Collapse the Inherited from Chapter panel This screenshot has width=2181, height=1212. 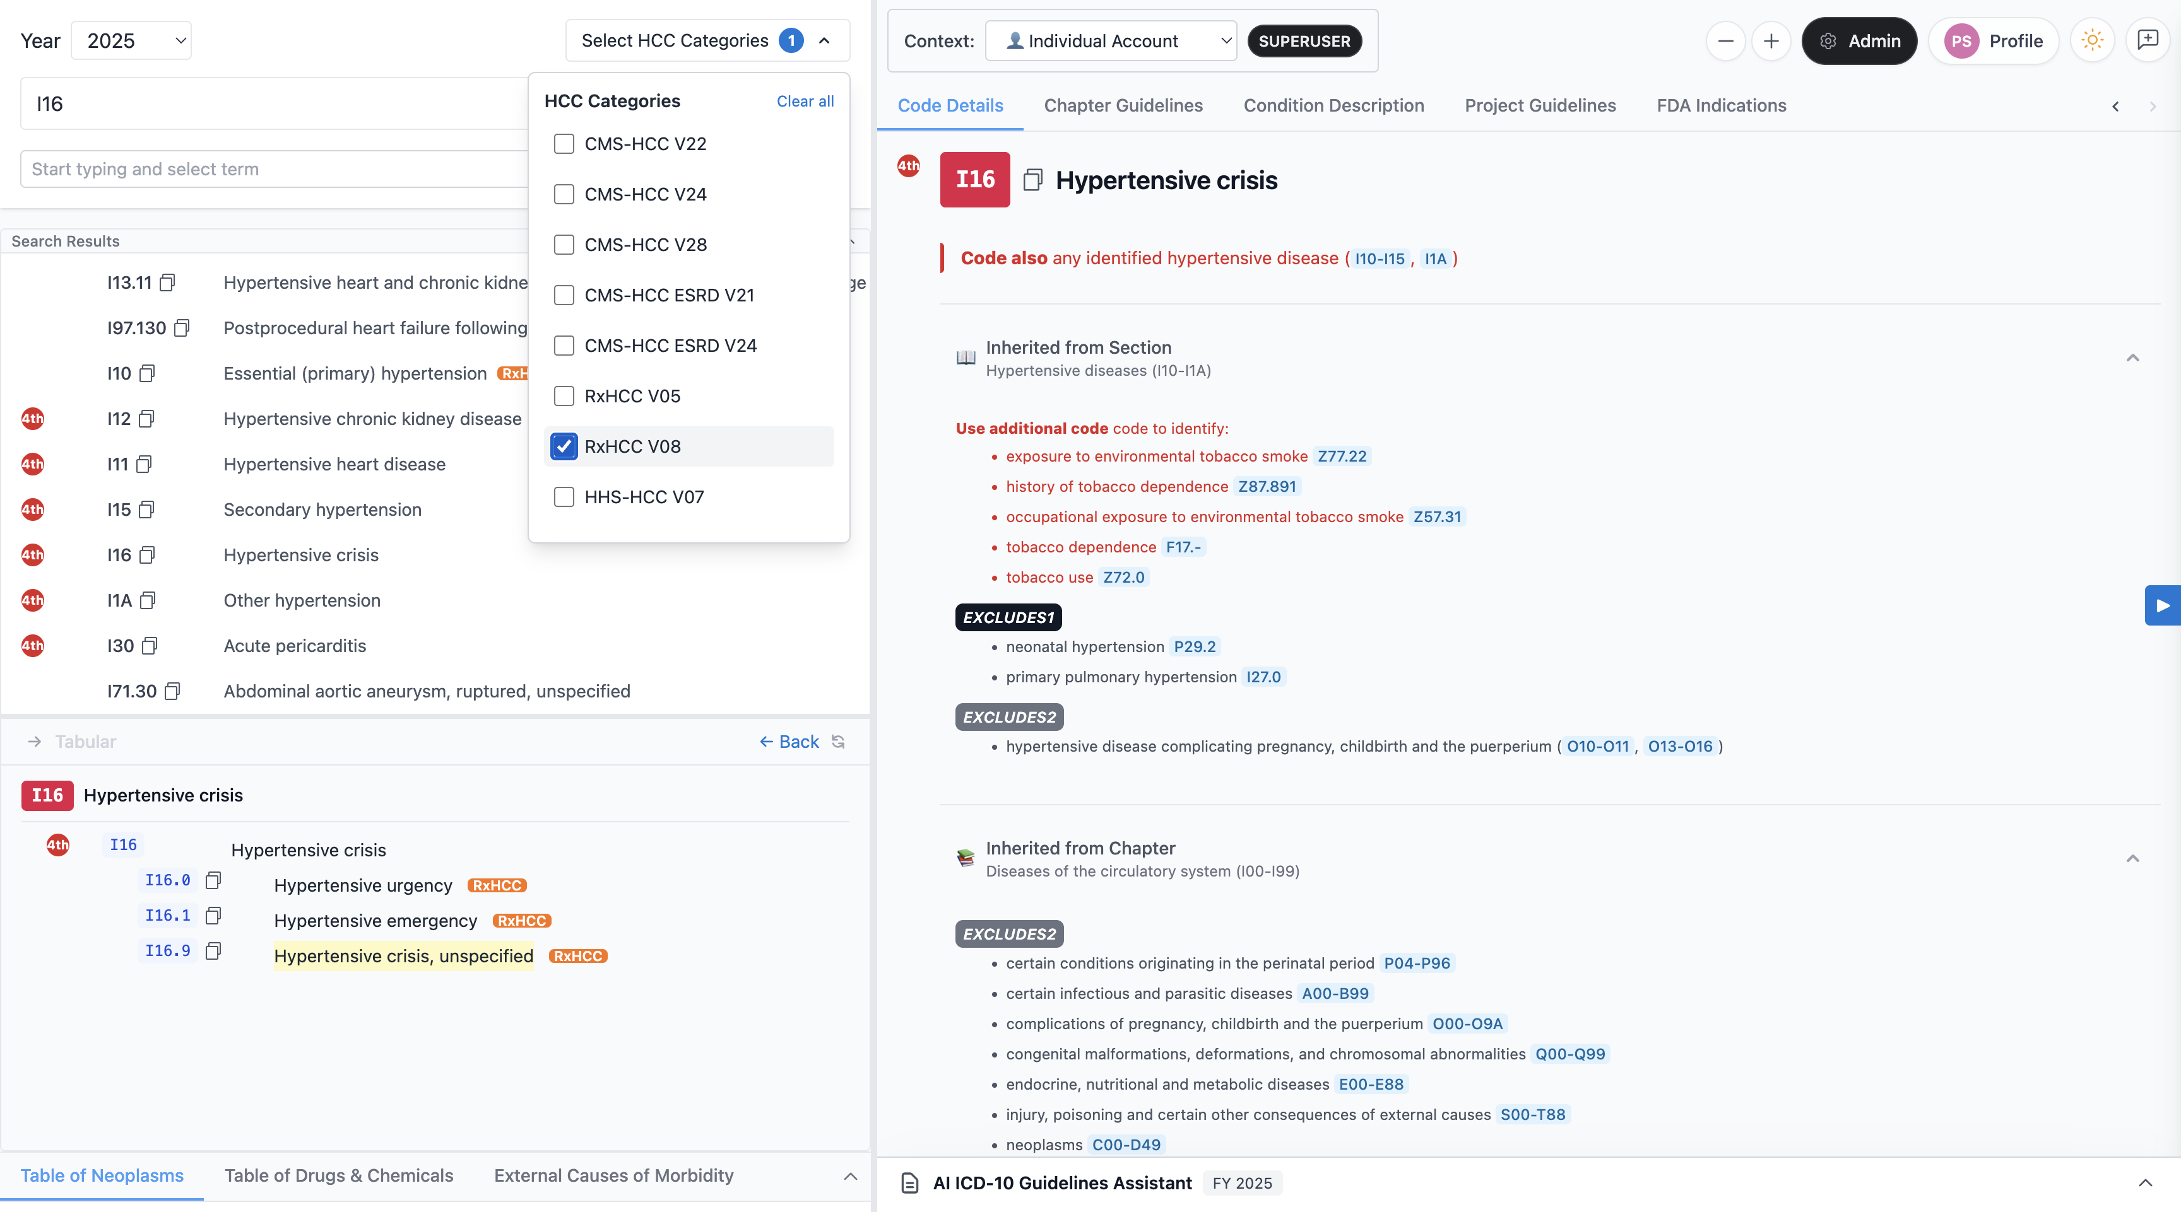coord(2133,858)
